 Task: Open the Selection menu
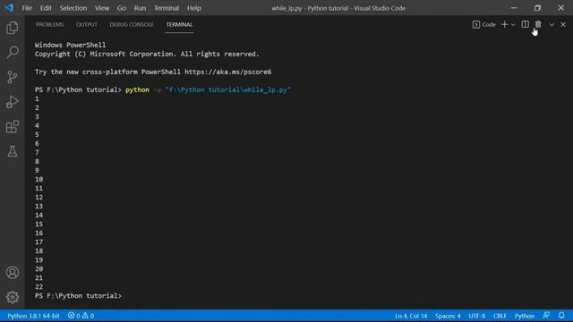73,8
